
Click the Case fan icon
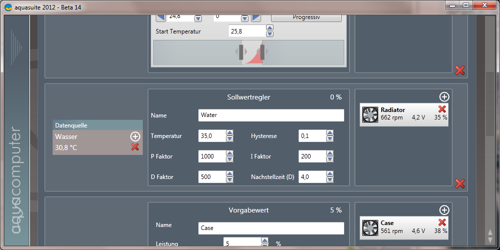coord(370,227)
